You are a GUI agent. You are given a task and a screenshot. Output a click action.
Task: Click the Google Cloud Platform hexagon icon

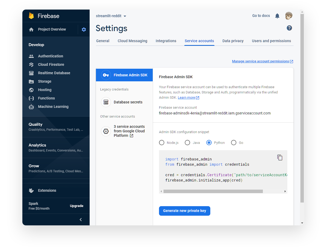(x=106, y=131)
